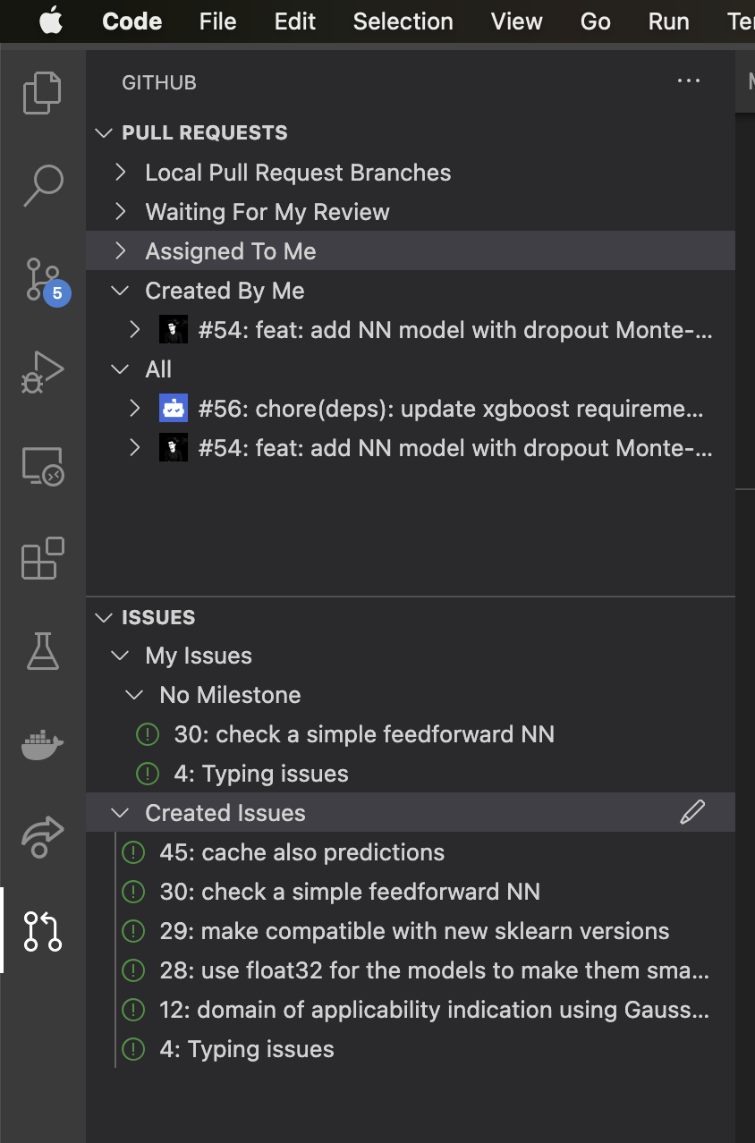Expand PR #56 chevron
The width and height of the screenshot is (755, 1143).
[x=135, y=408]
